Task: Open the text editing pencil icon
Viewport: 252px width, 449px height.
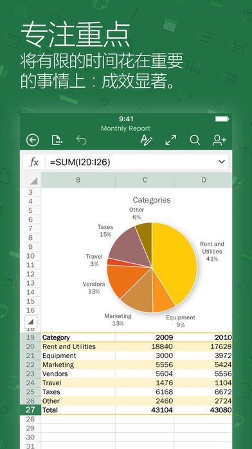Action: click(147, 140)
